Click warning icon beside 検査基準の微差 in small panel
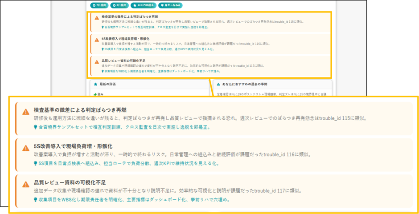Viewport: 419px width, 214px height. (97, 18)
